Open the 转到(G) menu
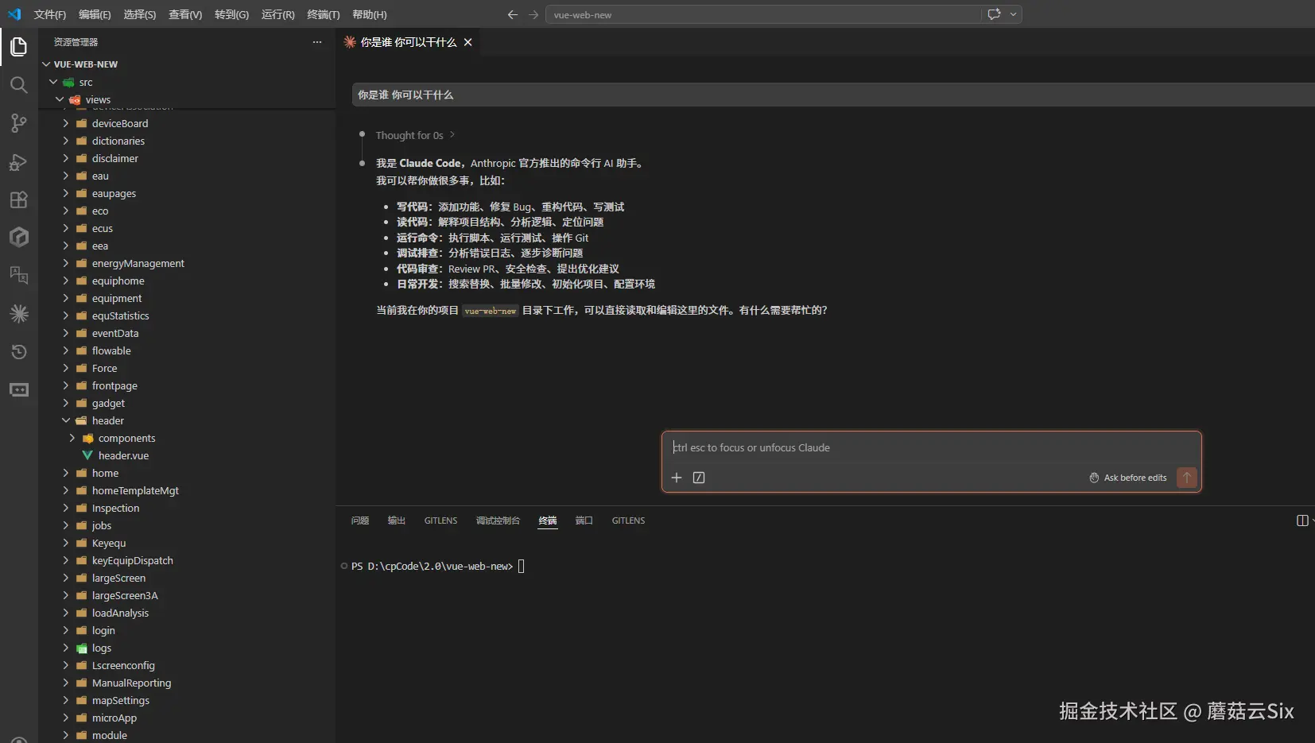The width and height of the screenshot is (1315, 743). [231, 14]
